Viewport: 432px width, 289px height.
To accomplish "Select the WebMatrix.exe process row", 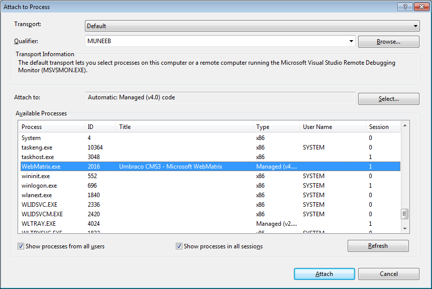I will (210, 167).
